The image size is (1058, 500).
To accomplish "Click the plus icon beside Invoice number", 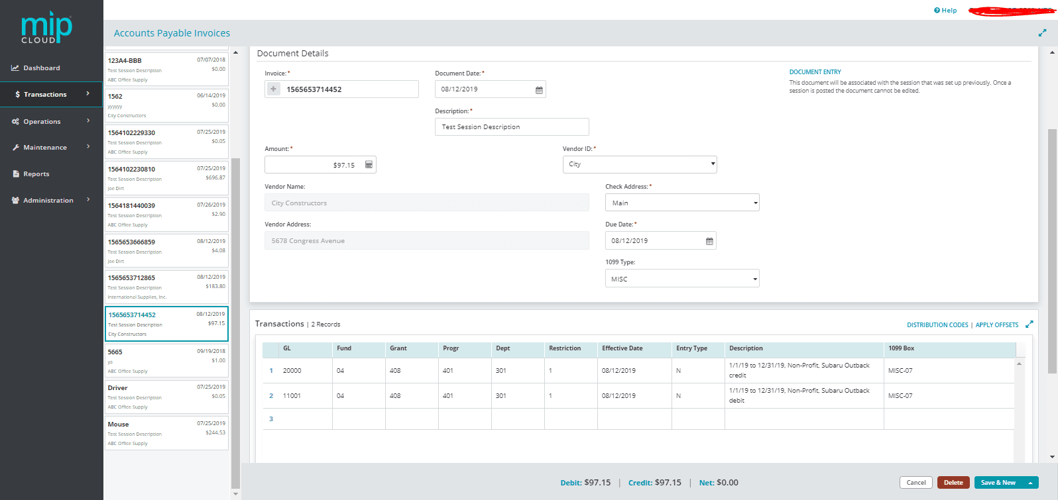I will [x=273, y=89].
